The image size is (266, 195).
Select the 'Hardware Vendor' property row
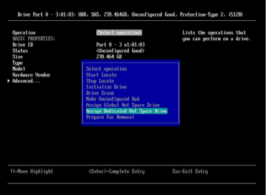point(31,75)
